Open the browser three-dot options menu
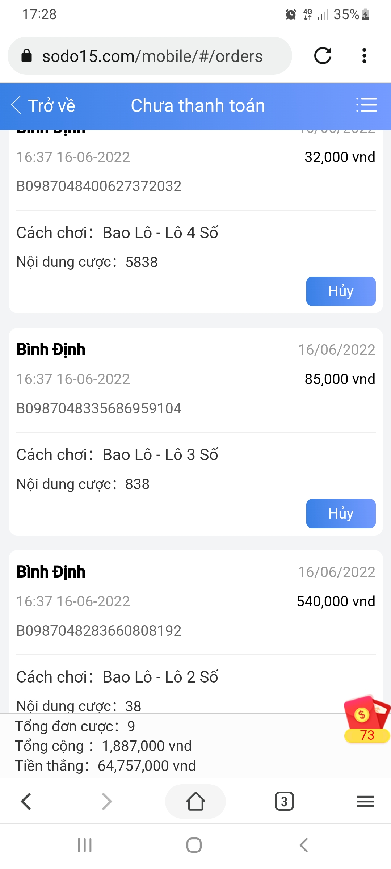Image resolution: width=391 pixels, height=869 pixels. pyautogui.click(x=364, y=56)
